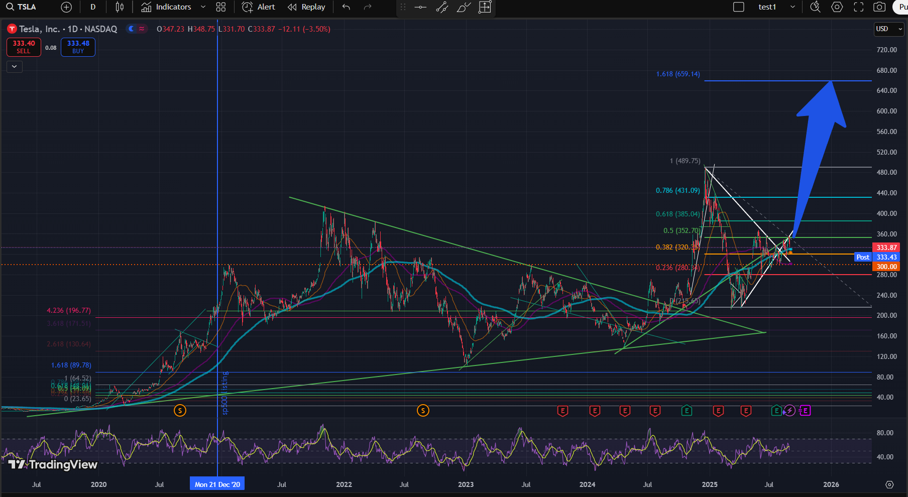Open the Indicators dialog
The image size is (908, 497).
[x=166, y=7]
